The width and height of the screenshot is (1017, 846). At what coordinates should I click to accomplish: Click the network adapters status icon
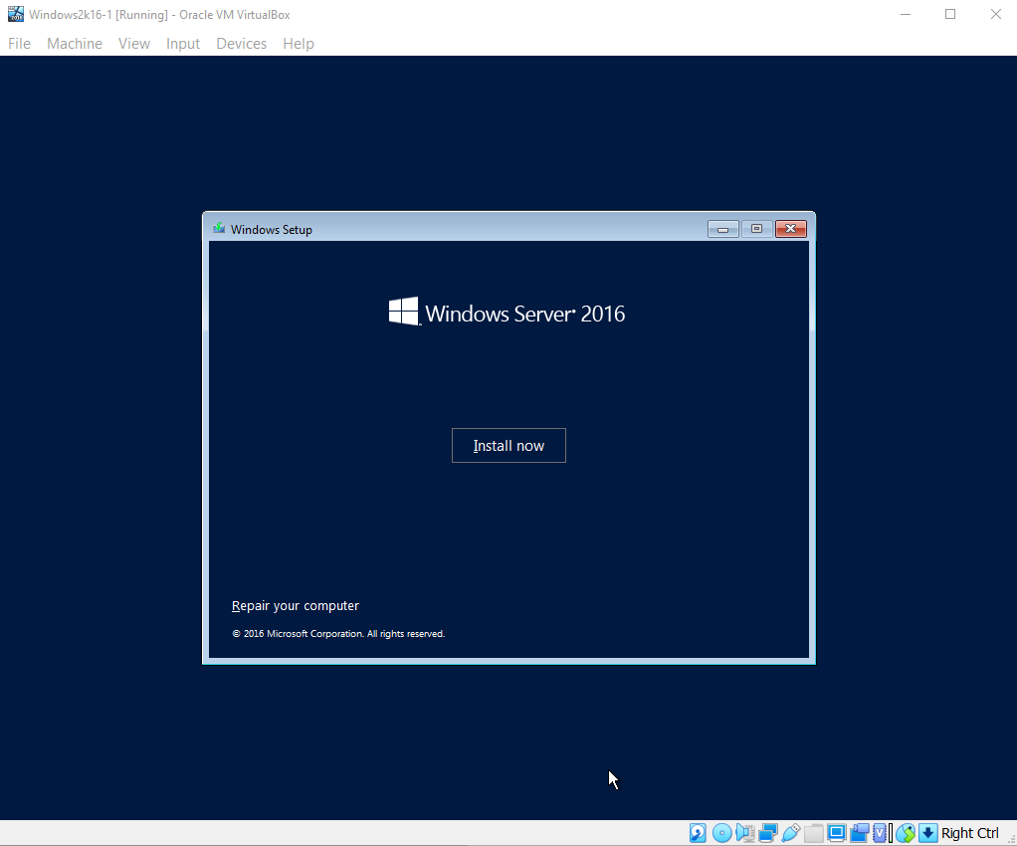click(x=768, y=833)
